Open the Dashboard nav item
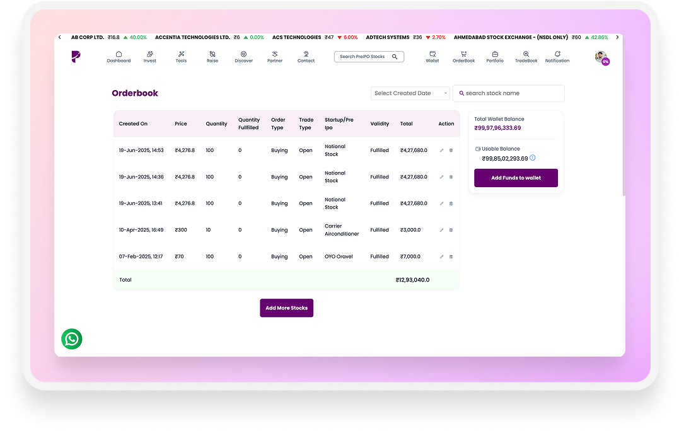The height and width of the screenshot is (431, 679). click(119, 57)
